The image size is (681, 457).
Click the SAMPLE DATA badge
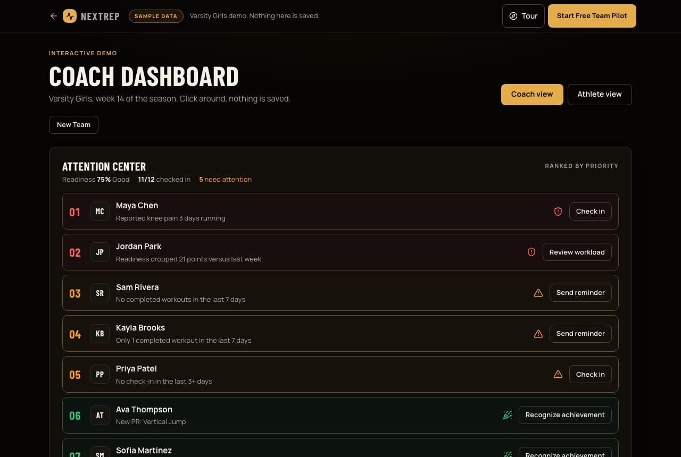pyautogui.click(x=156, y=16)
